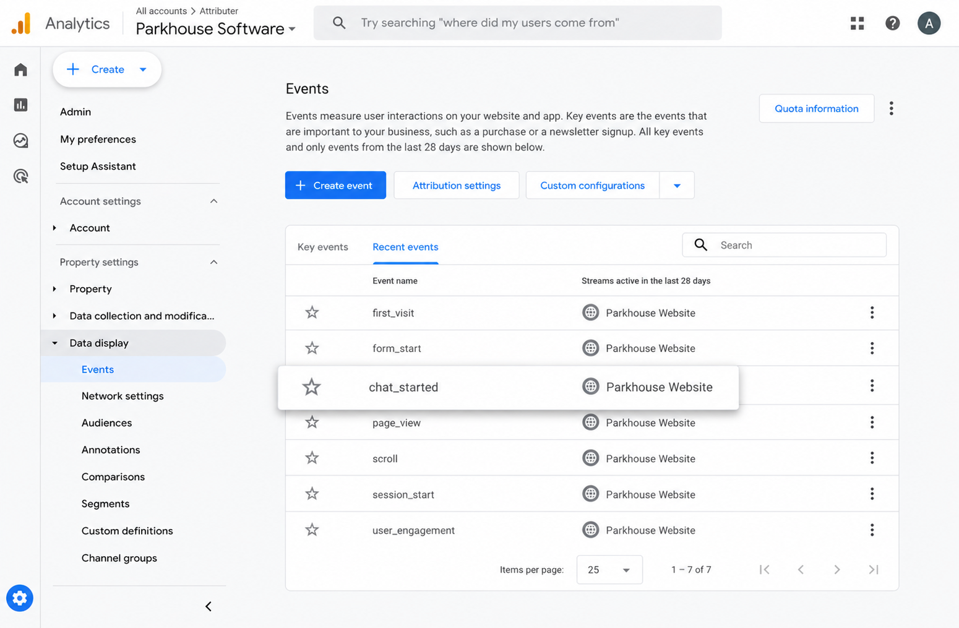This screenshot has height=628, width=959.
Task: Toggle the star for scroll event
Action: 312,458
